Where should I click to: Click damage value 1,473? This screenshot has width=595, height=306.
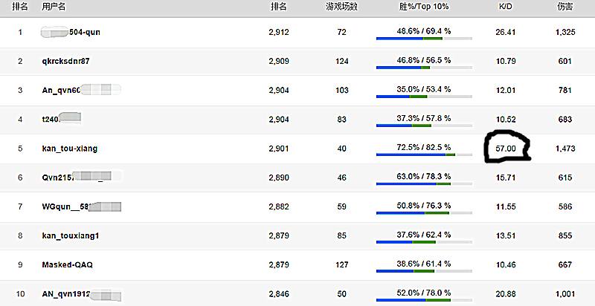565,149
